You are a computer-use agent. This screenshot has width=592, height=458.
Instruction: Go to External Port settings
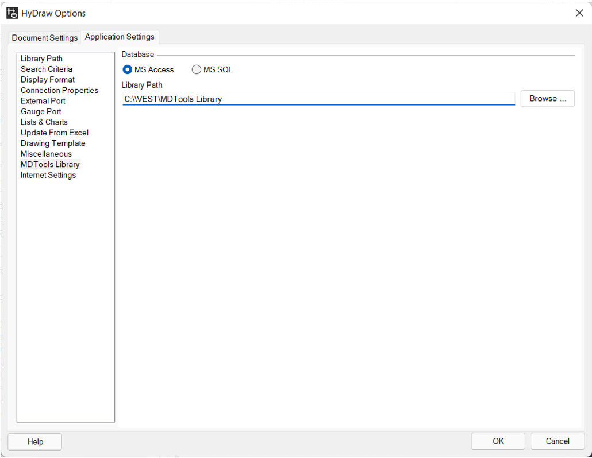(43, 101)
